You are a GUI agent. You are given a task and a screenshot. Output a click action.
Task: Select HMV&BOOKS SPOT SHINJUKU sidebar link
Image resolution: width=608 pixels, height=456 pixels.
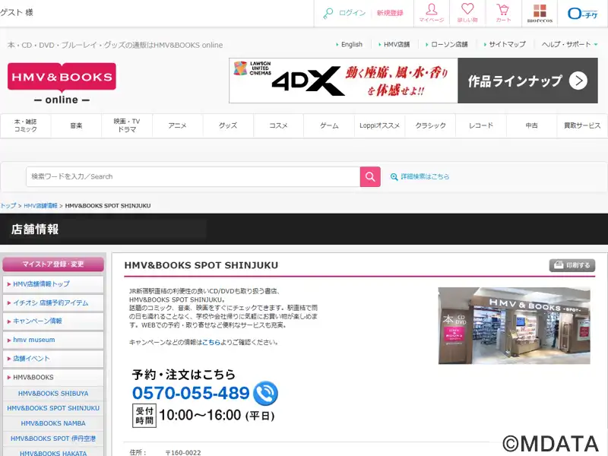click(53, 408)
